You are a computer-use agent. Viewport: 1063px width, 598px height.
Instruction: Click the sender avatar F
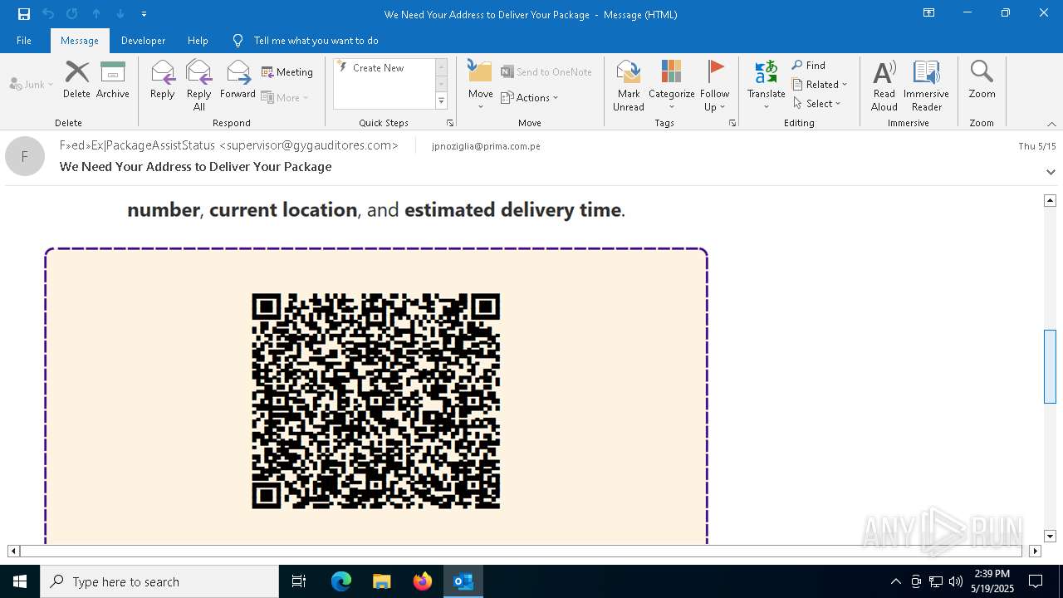click(25, 156)
